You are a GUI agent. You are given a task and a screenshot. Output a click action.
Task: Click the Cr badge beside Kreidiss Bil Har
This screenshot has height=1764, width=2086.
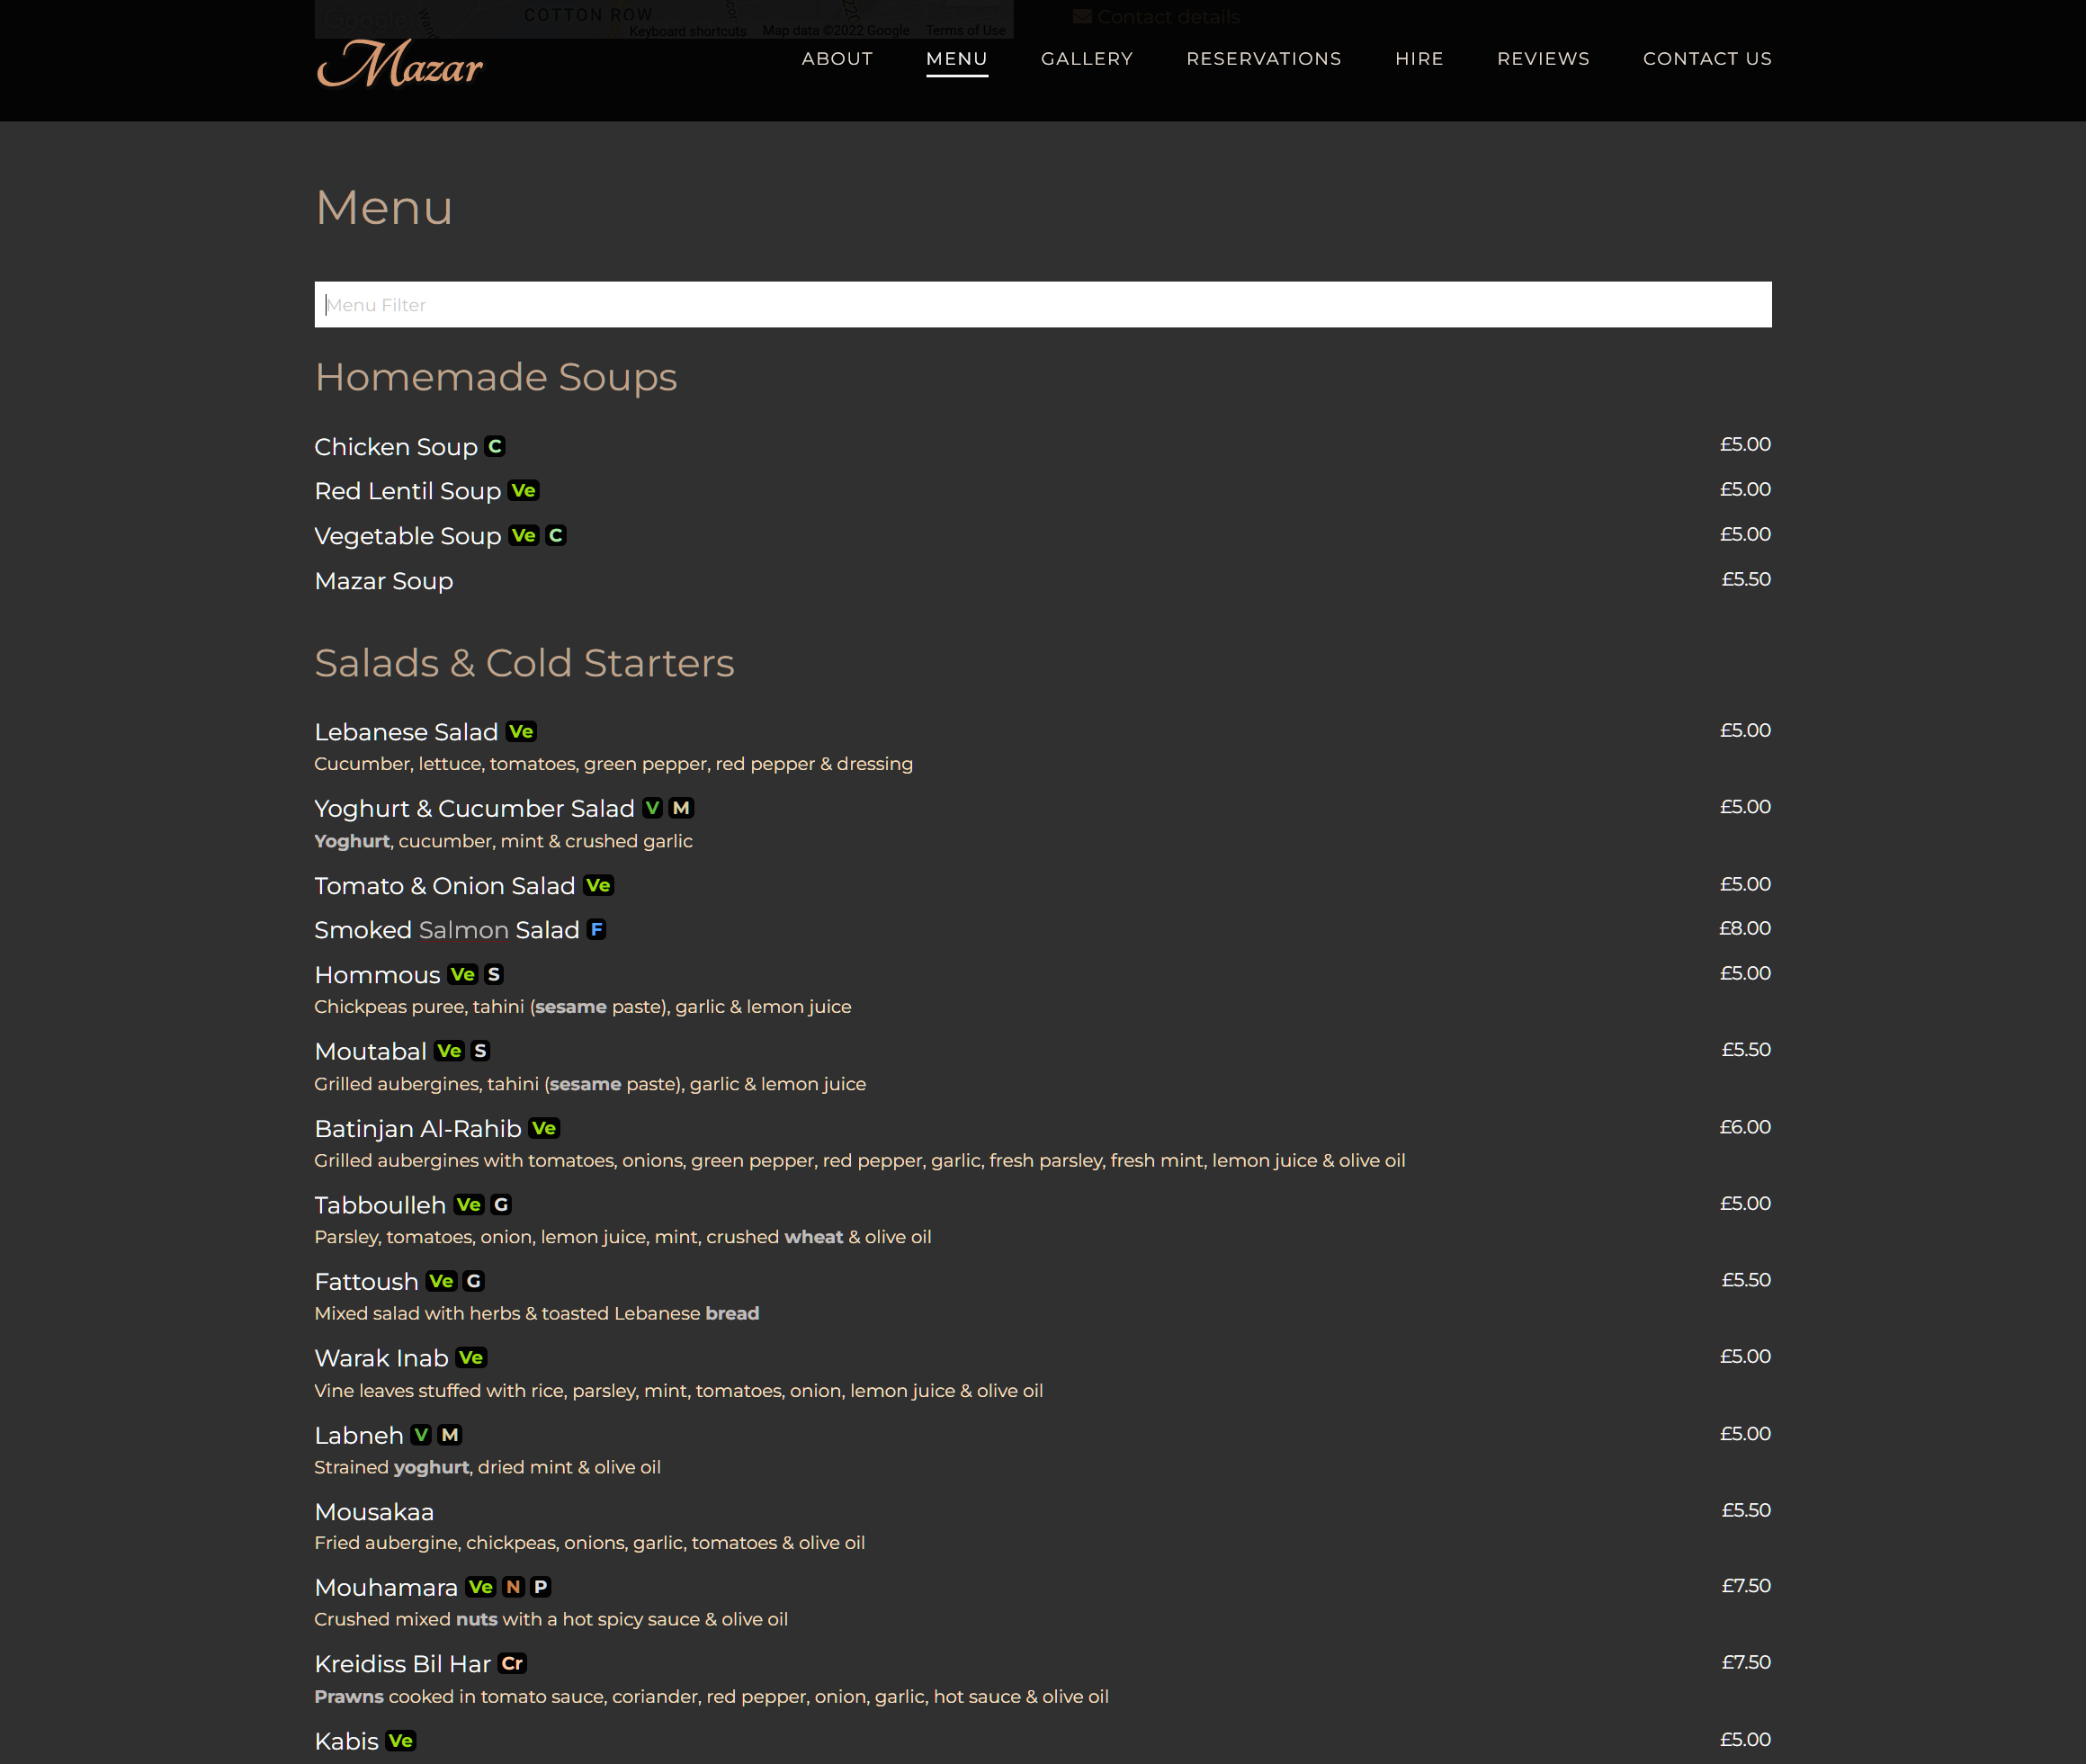(512, 1663)
